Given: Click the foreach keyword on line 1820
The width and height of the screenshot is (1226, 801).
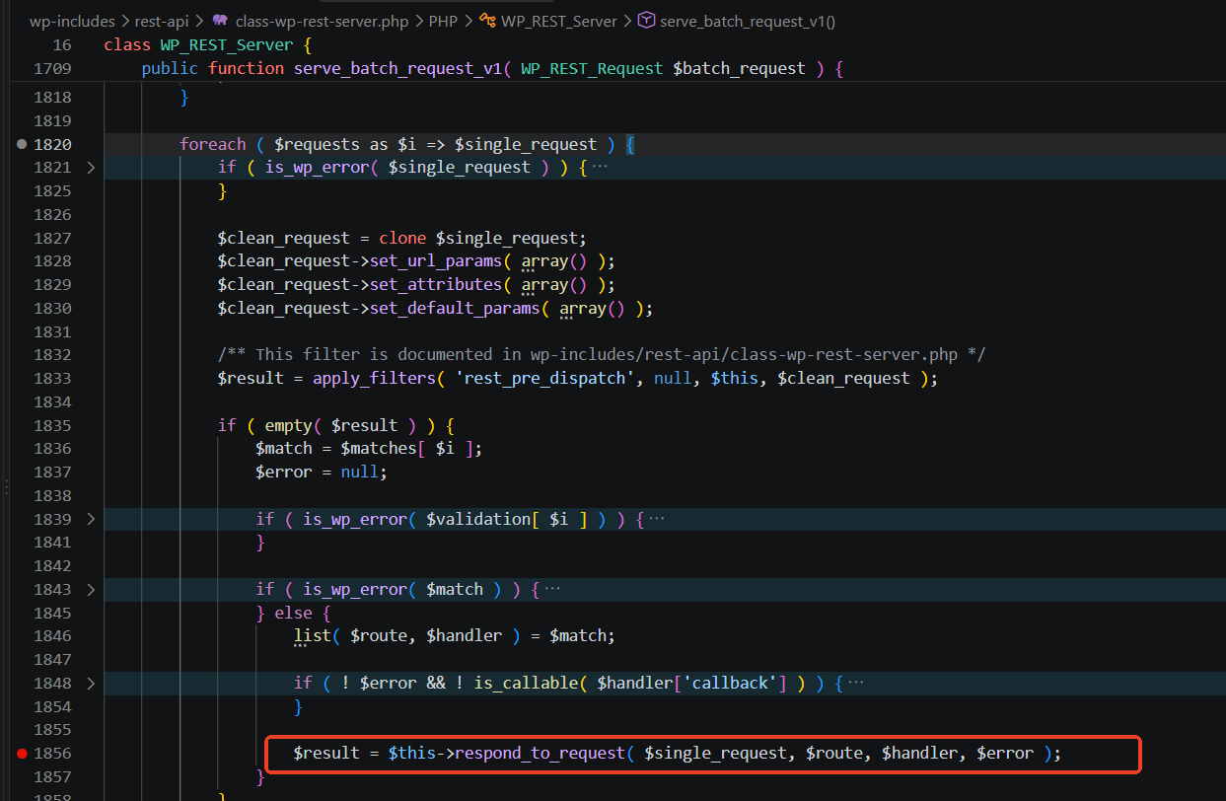Looking at the screenshot, I should click(213, 144).
